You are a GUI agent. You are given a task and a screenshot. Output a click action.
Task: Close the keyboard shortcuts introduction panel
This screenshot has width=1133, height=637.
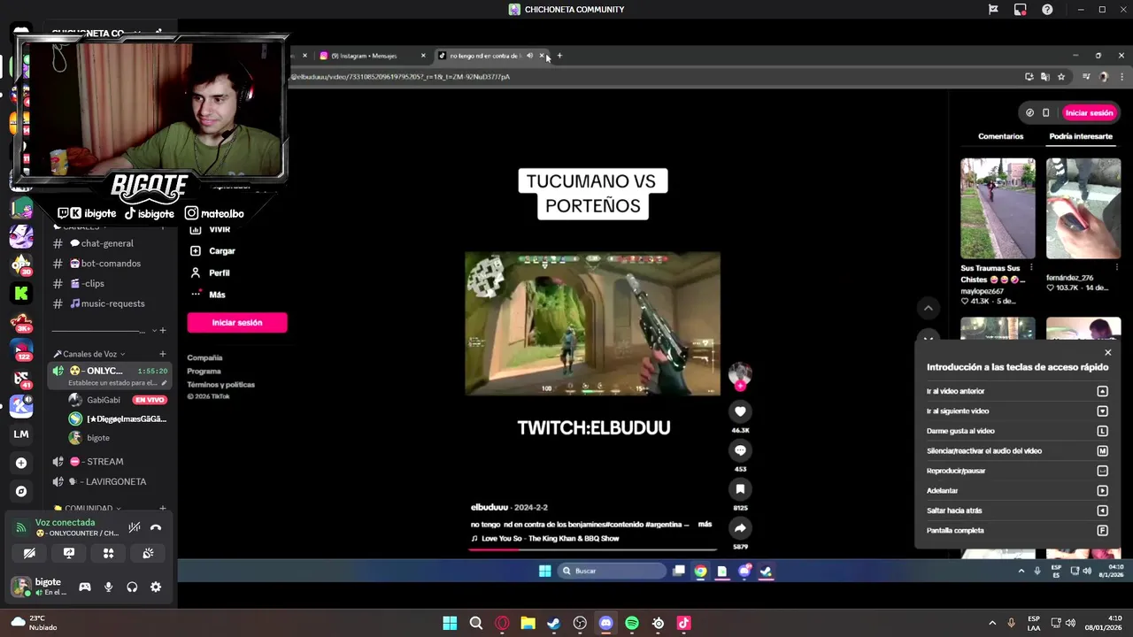1107,352
